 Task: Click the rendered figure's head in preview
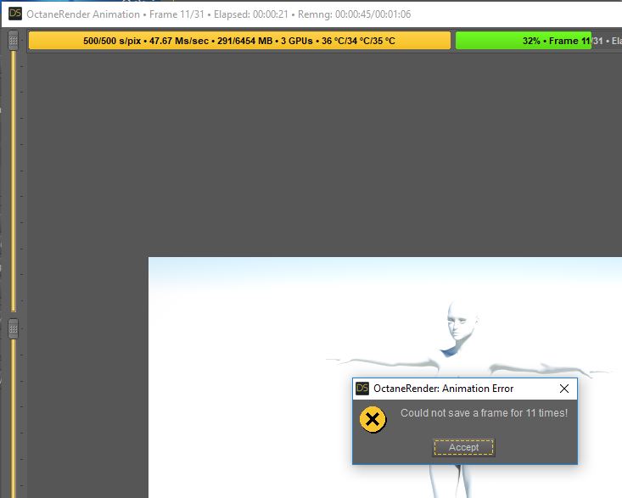click(460, 322)
